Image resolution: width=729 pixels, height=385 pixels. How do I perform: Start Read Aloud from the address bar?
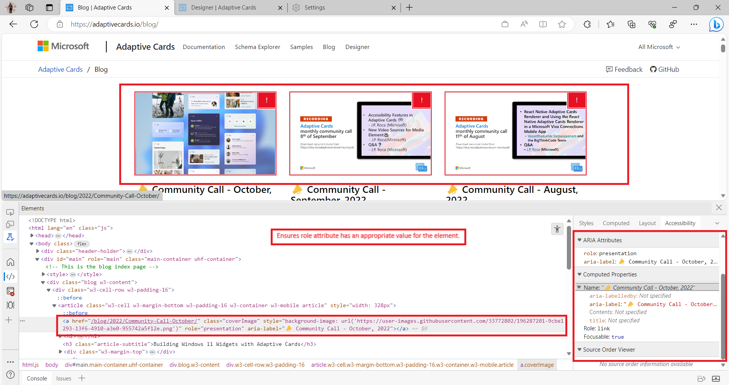524,24
